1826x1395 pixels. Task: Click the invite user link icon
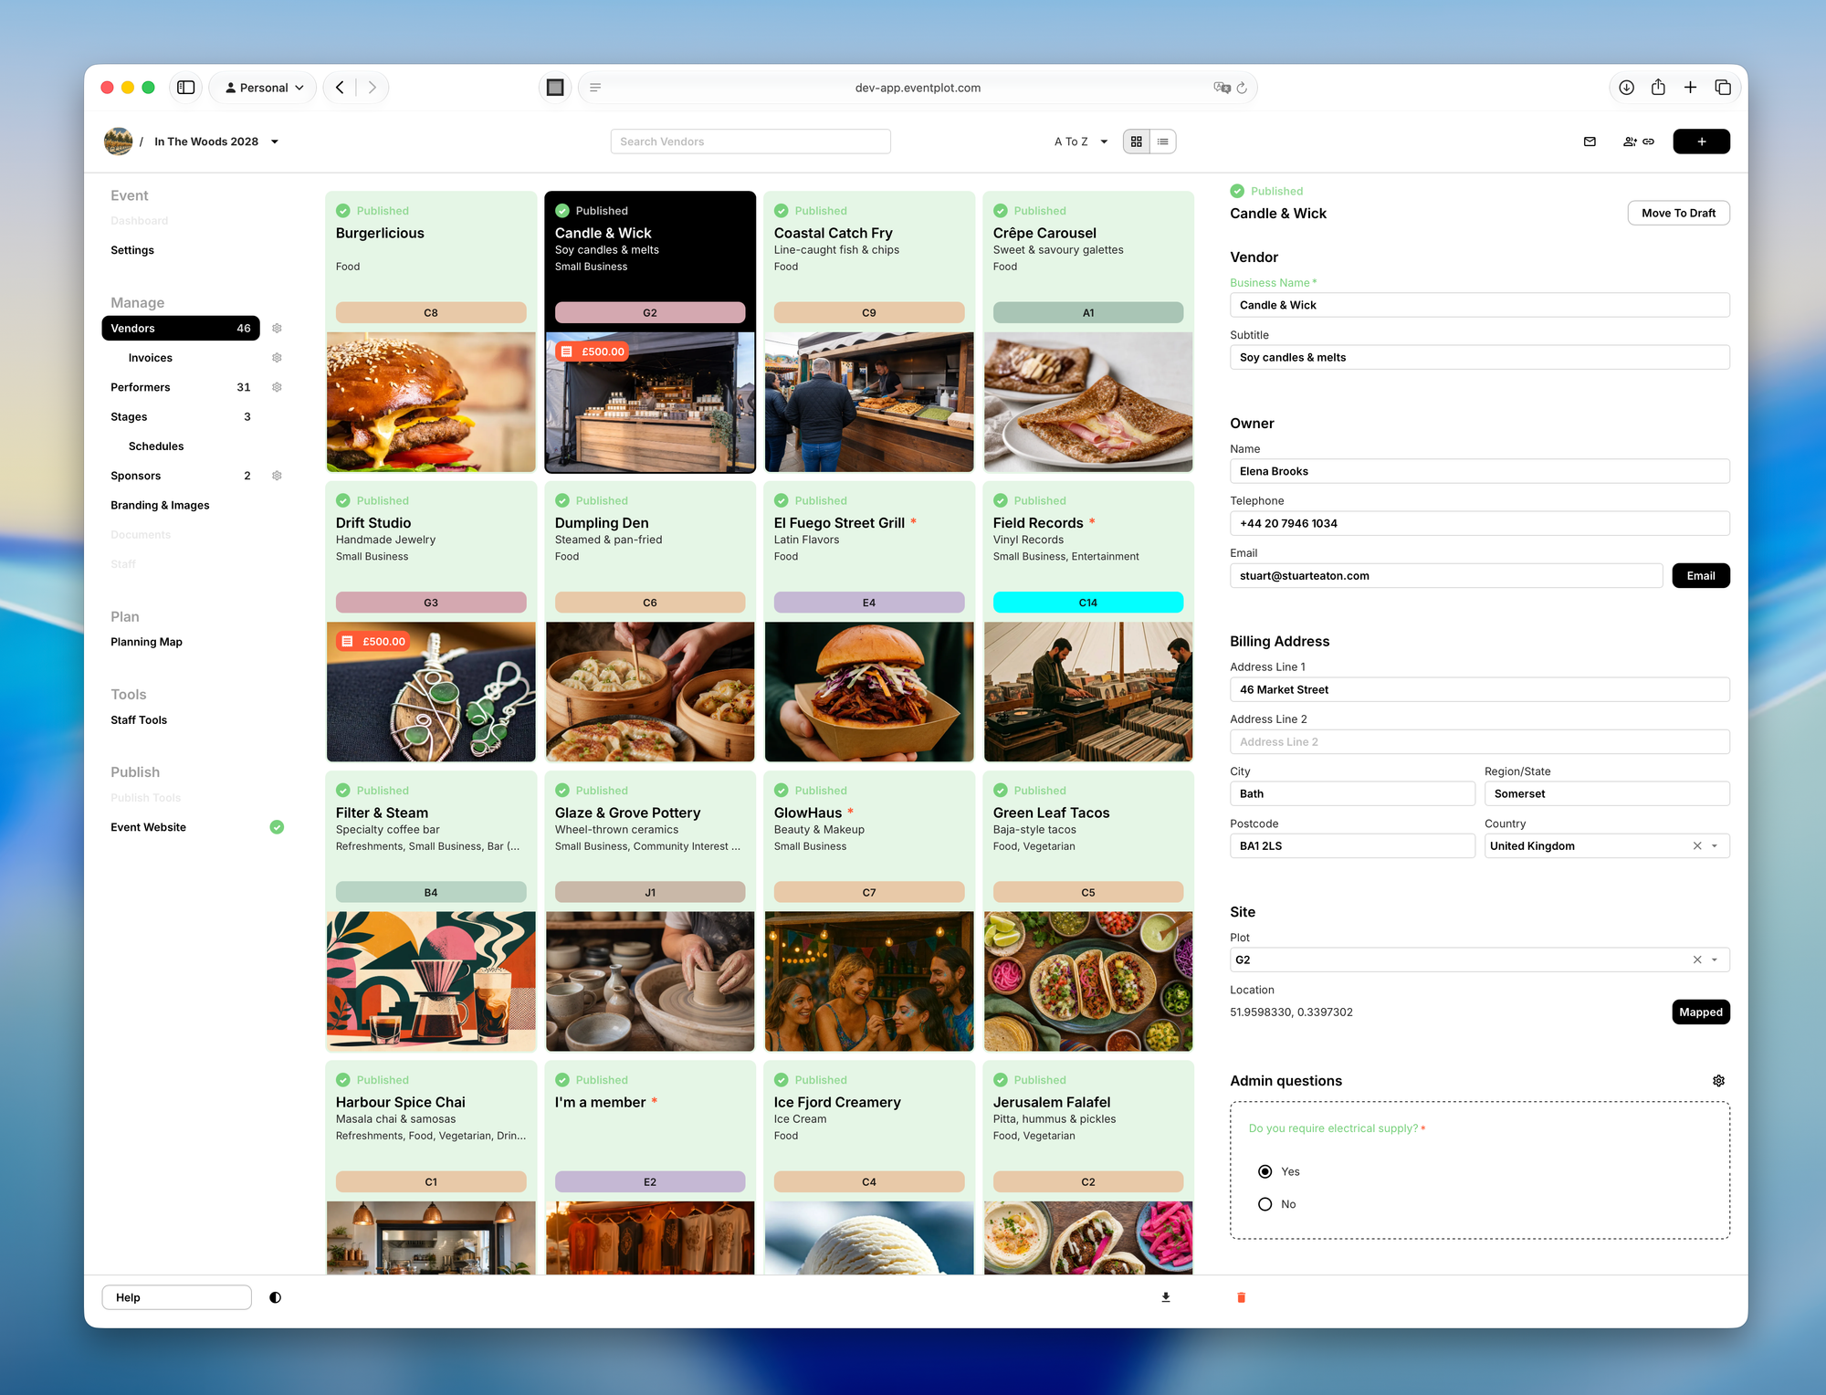[x=1639, y=142]
